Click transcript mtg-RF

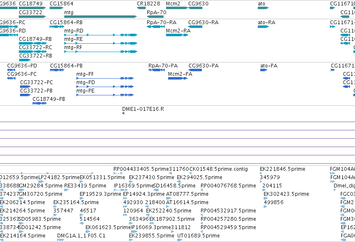coord(101,52)
